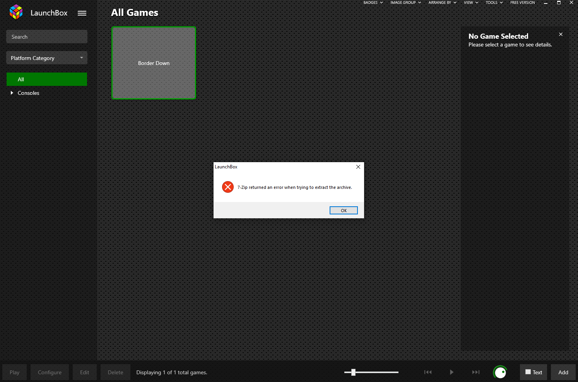Click OK in the 7-Zip error dialog
This screenshot has width=578, height=382.
pyautogui.click(x=344, y=211)
